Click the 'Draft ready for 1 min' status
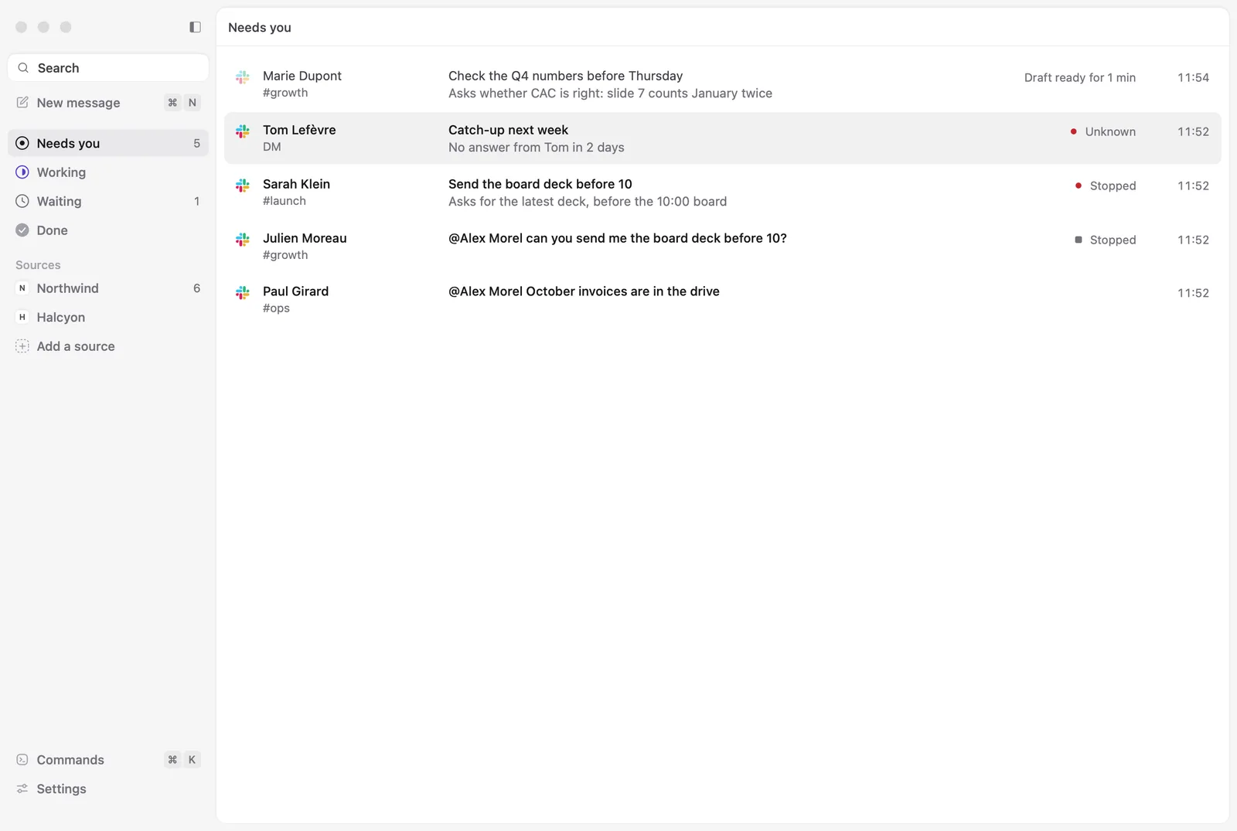 coord(1080,77)
